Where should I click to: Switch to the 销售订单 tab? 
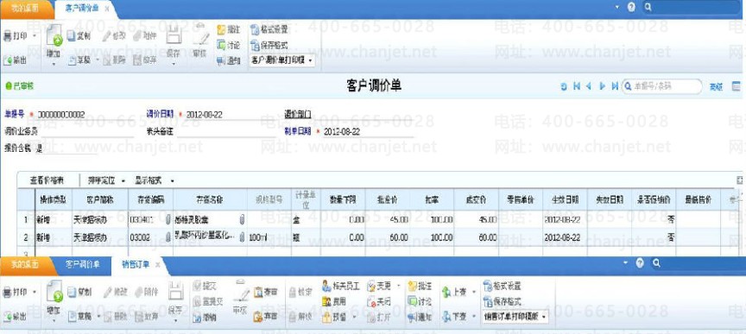tap(135, 265)
